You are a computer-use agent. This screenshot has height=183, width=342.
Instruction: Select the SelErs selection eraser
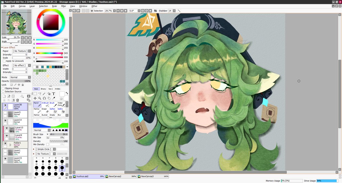[x=61, y=110]
